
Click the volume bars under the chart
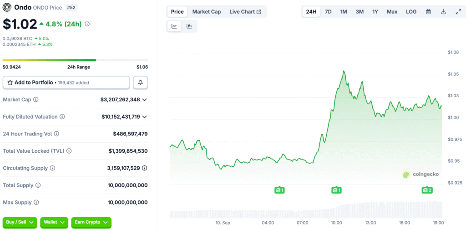306,210
